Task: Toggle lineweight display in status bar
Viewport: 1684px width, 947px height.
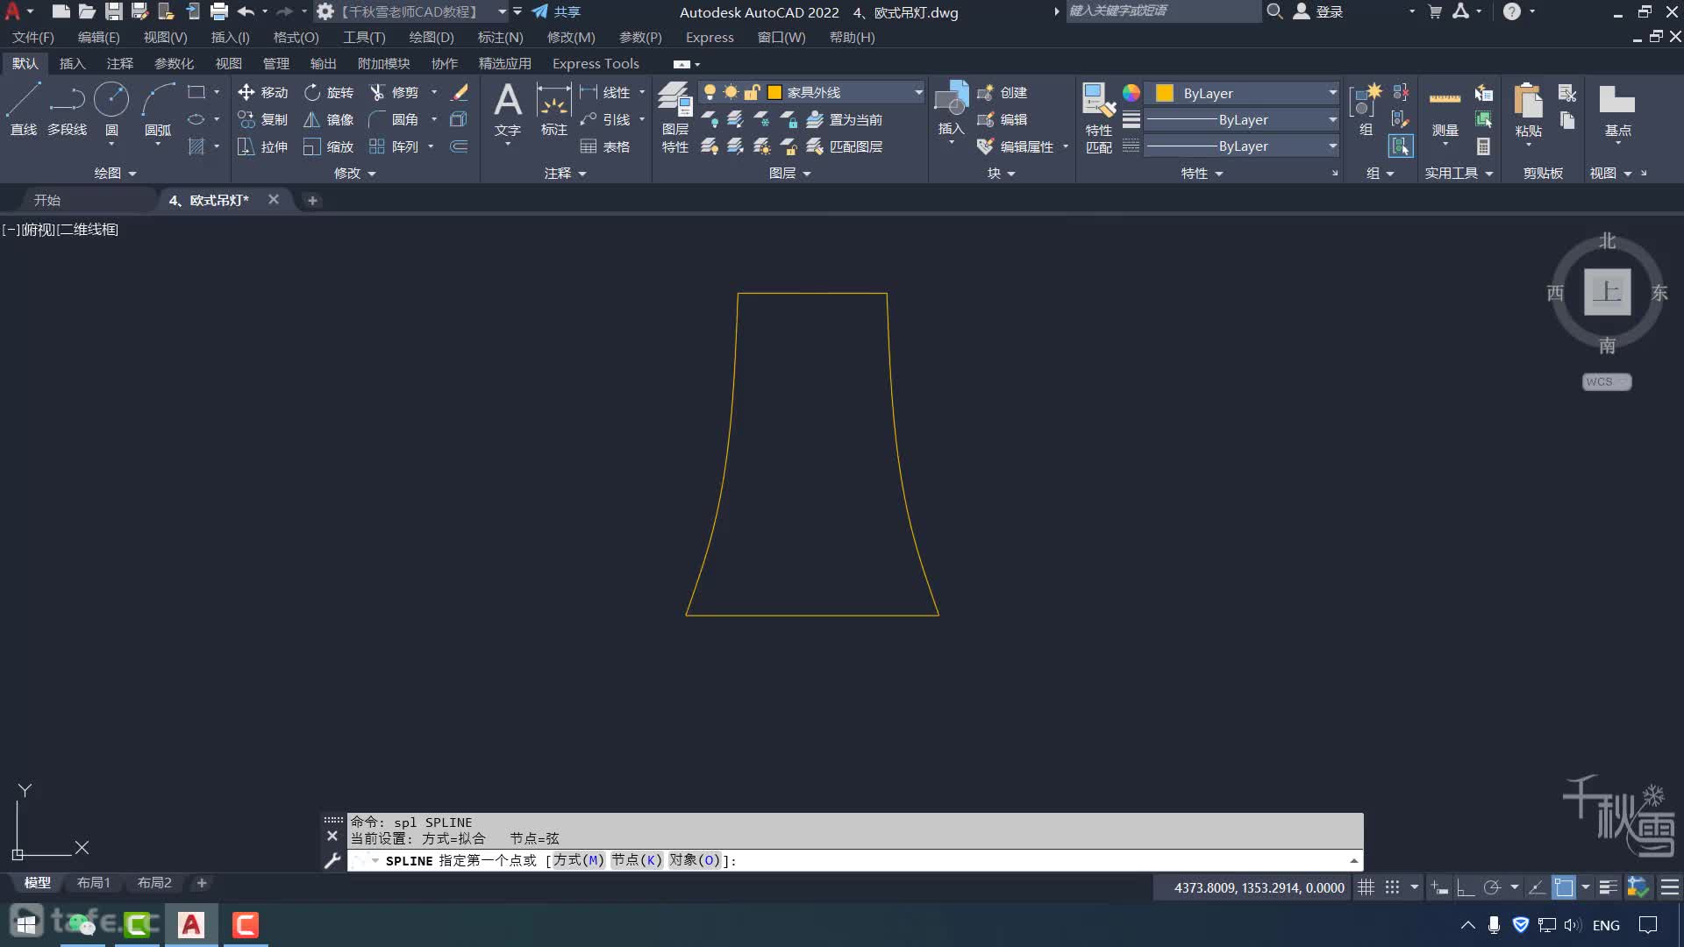Action: (x=1608, y=887)
